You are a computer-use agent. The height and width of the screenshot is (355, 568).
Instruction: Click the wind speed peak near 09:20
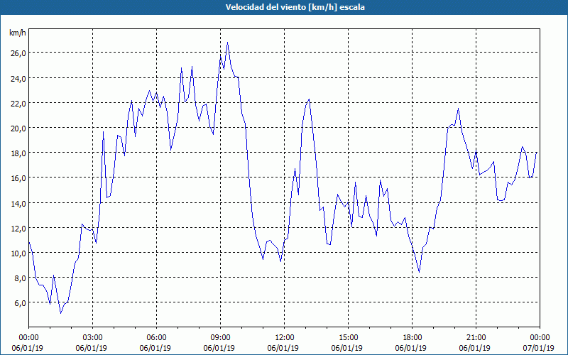(227, 43)
